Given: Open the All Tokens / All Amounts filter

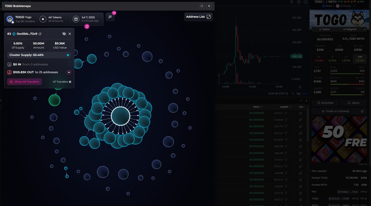Looking at the screenshot, I should (52, 19).
